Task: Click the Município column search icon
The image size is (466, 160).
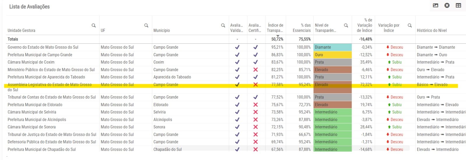Action: click(x=223, y=26)
